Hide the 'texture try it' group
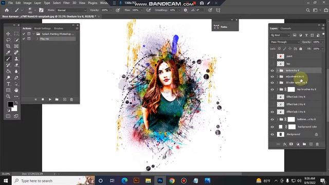Viewport: 329px width, 185px height. (x=272, y=71)
